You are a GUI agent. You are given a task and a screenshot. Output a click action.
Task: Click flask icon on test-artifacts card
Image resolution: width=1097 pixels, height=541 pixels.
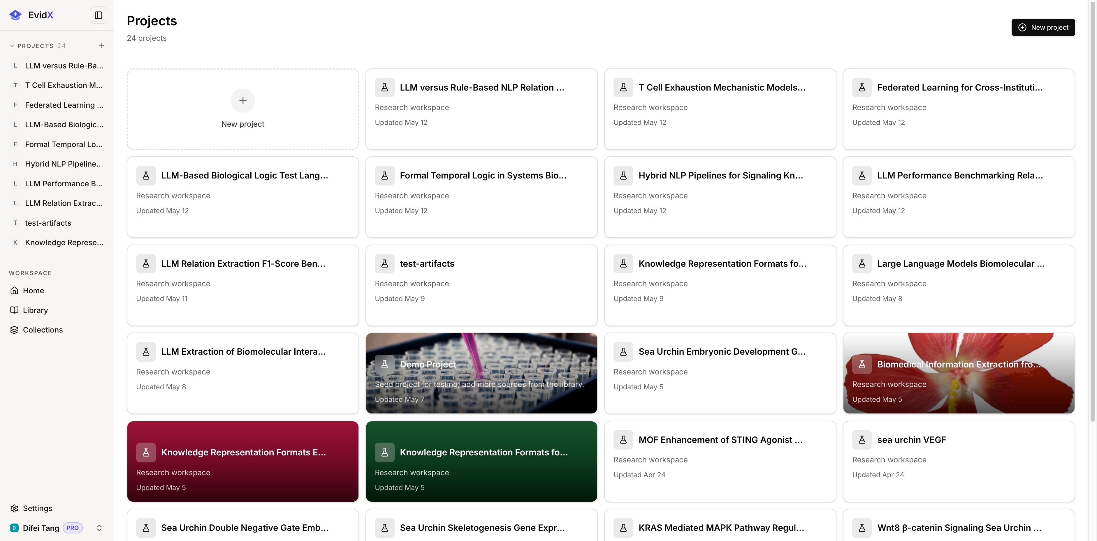[x=384, y=264]
